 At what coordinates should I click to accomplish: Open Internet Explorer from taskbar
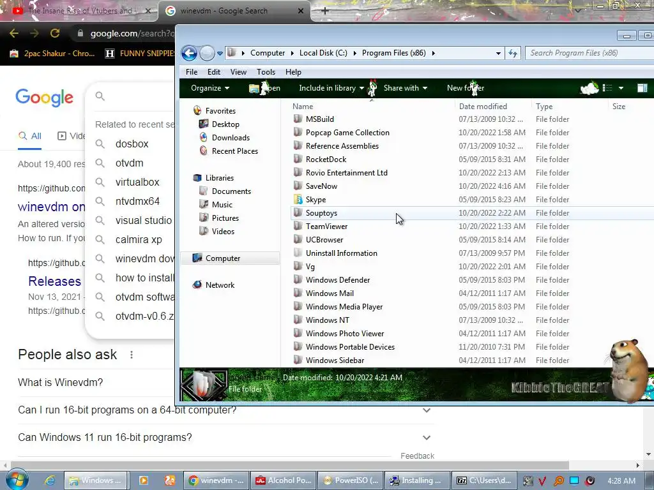tap(50, 480)
